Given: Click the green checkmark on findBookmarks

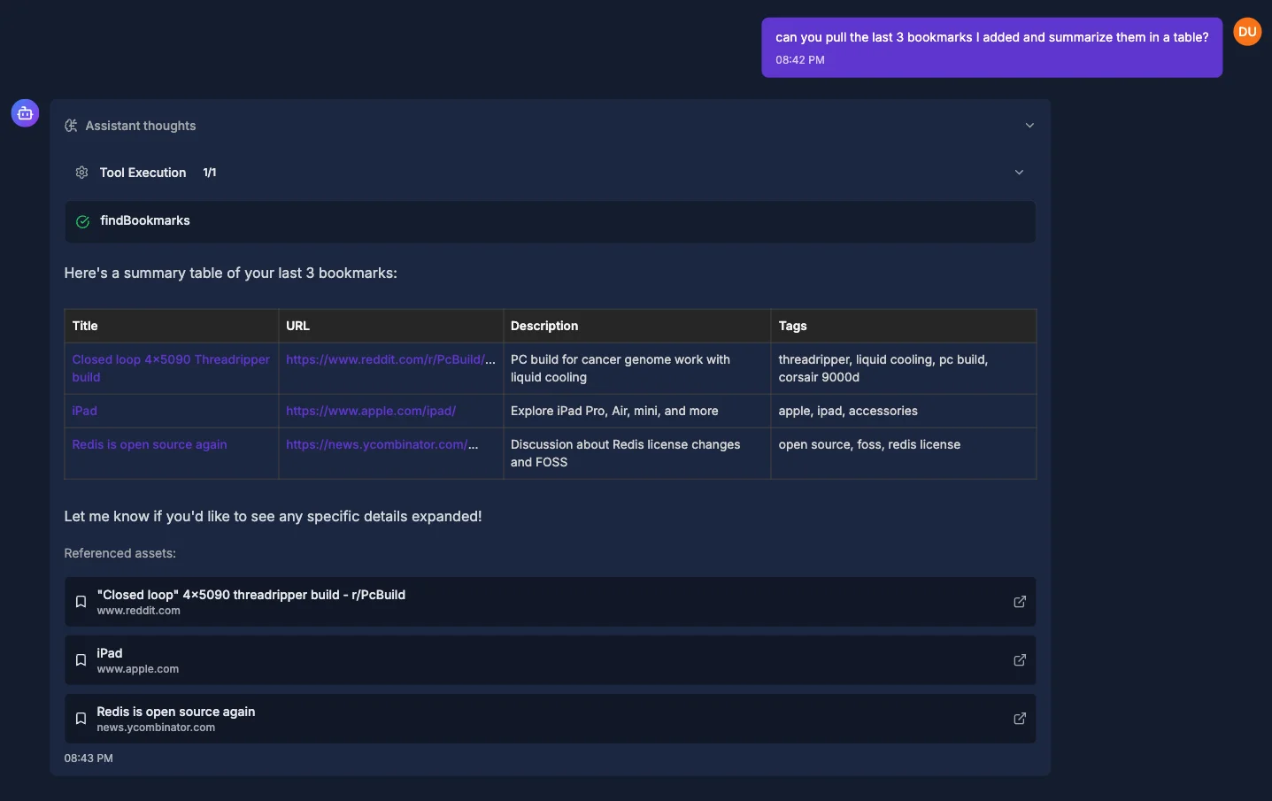Looking at the screenshot, I should (x=81, y=220).
